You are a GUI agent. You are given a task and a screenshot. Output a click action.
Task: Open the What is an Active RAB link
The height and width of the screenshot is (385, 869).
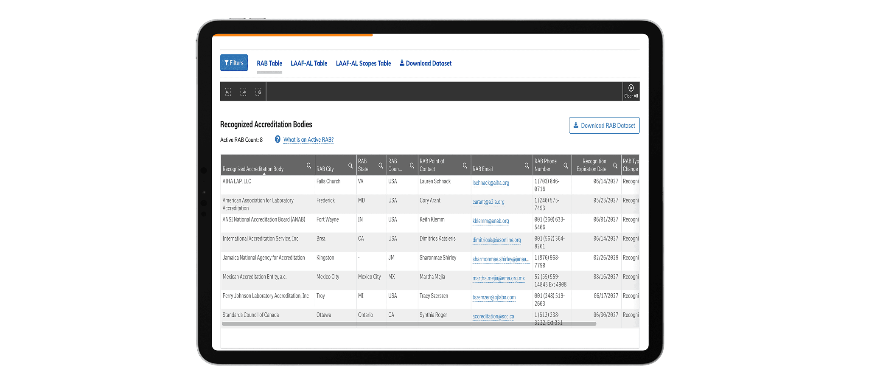click(x=308, y=140)
